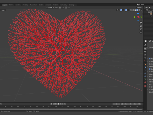
Task: Open object type visibility dropdown
Action: 118,10
